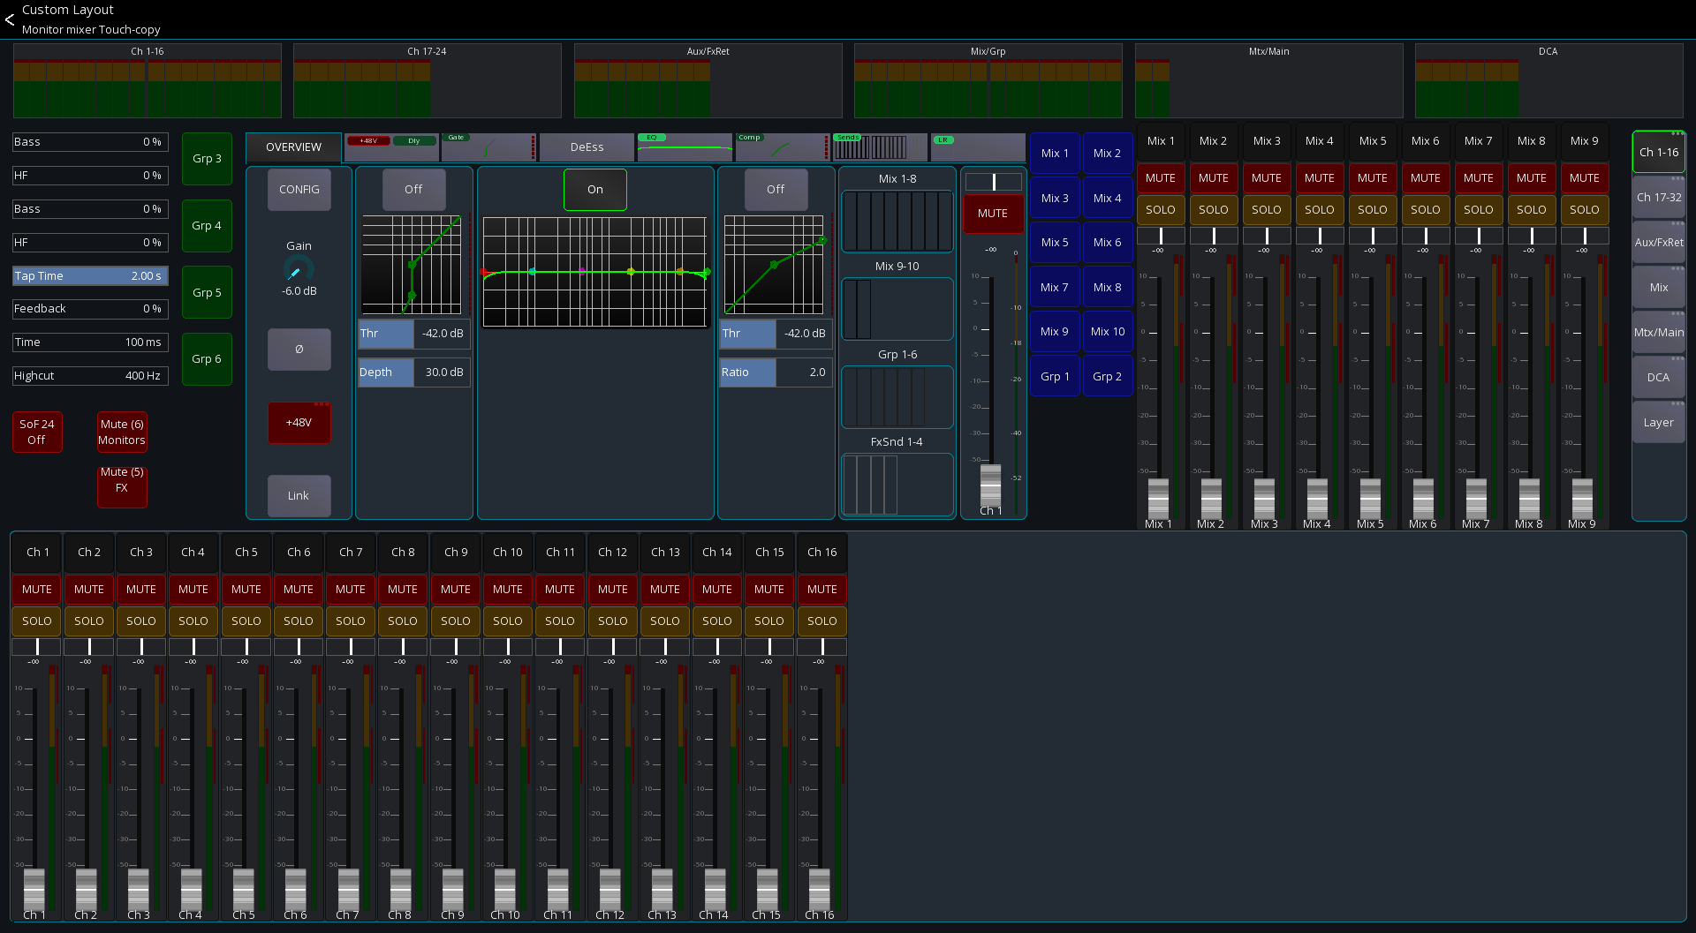Toggle EQ On button
Image resolution: width=1696 pixels, height=933 pixels.
(595, 190)
